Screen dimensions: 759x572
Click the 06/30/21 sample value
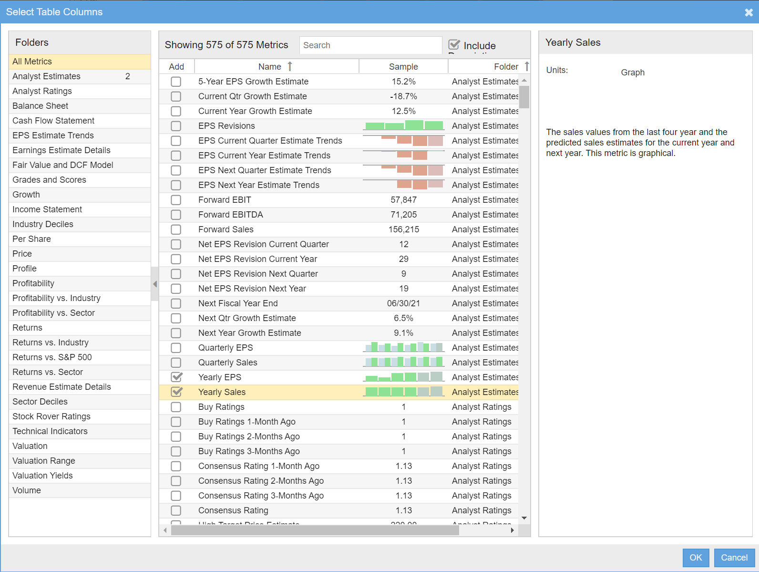[403, 303]
